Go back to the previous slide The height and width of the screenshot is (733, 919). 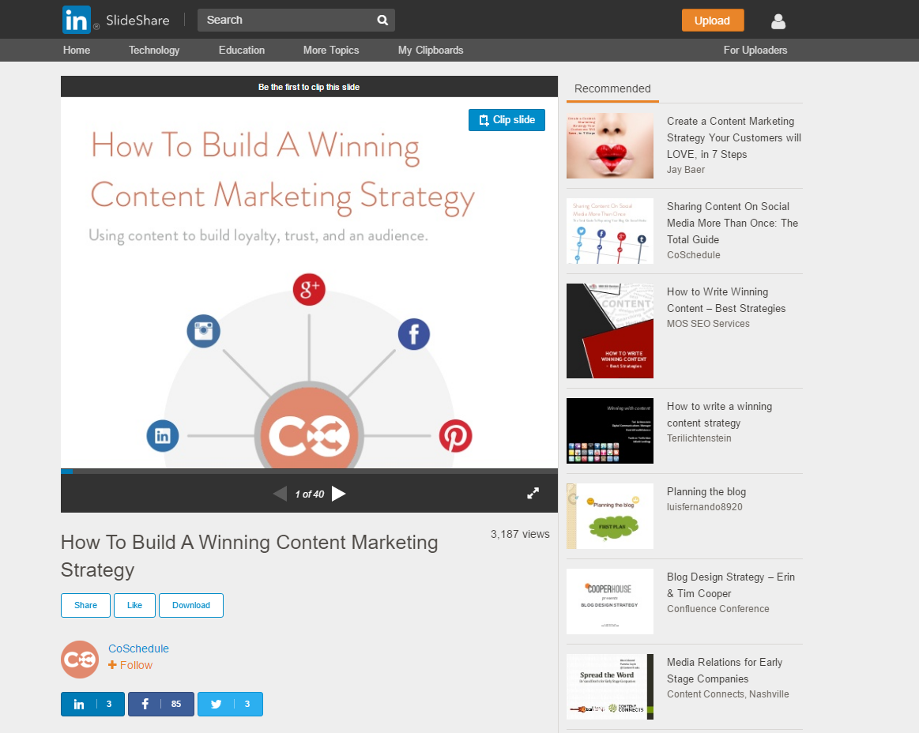pyautogui.click(x=280, y=493)
